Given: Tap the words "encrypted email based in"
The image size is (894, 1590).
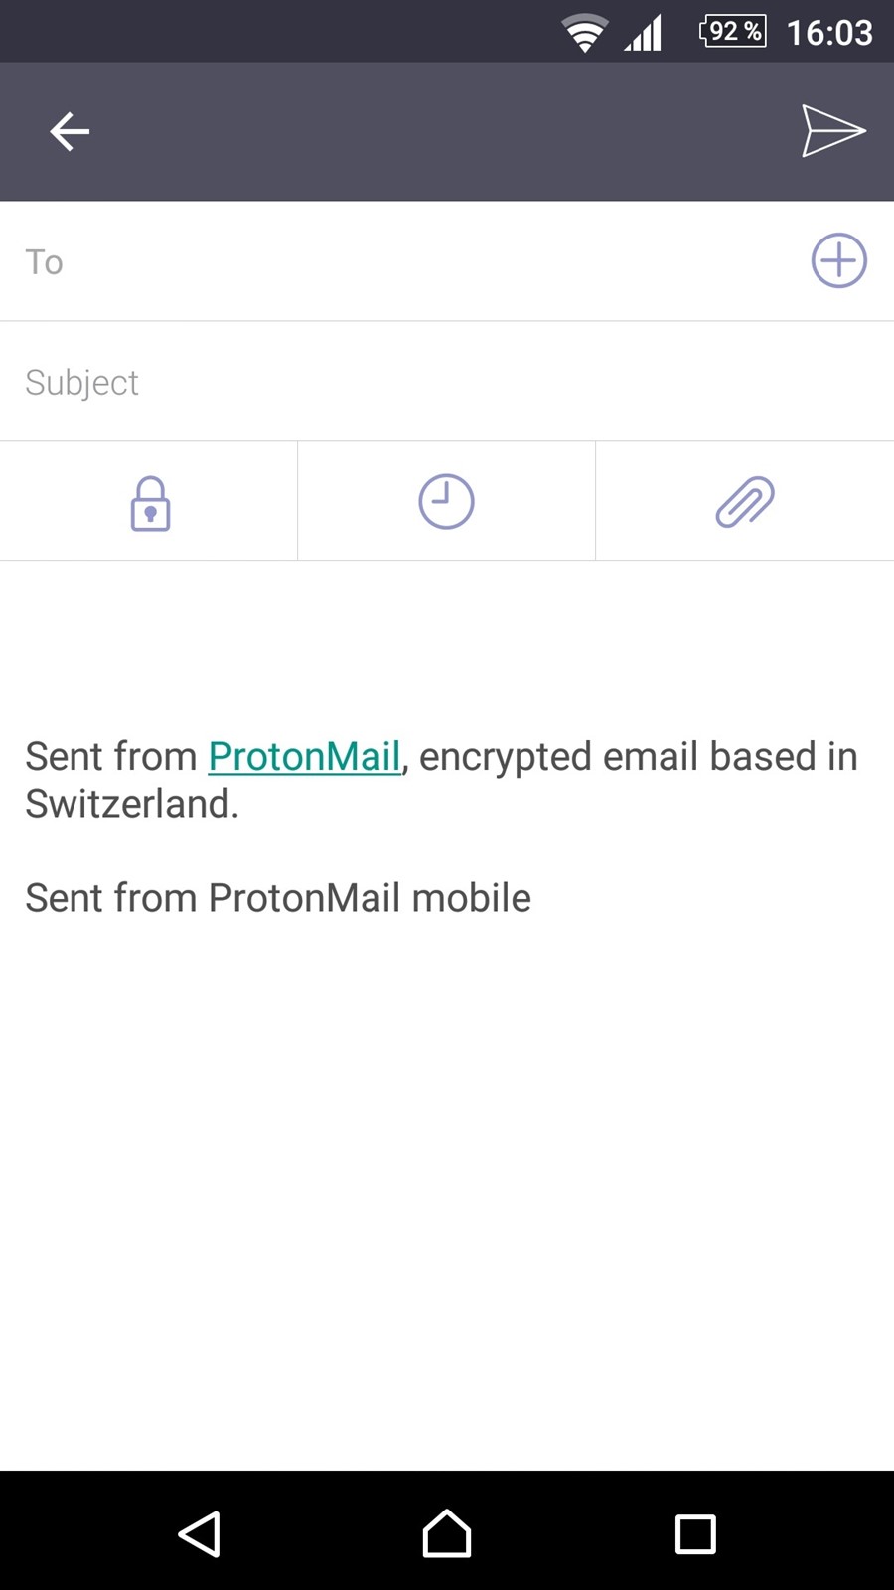Looking at the screenshot, I should point(638,756).
